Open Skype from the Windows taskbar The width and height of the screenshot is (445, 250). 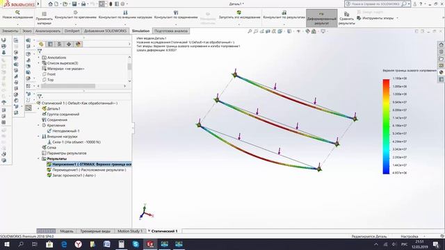pos(136,244)
